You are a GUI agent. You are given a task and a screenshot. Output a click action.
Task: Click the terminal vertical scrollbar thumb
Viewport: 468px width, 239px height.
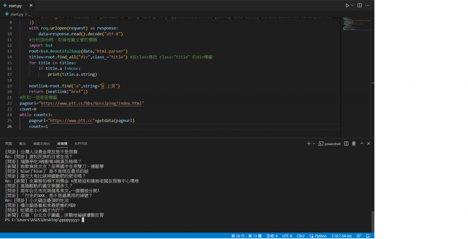point(372,222)
